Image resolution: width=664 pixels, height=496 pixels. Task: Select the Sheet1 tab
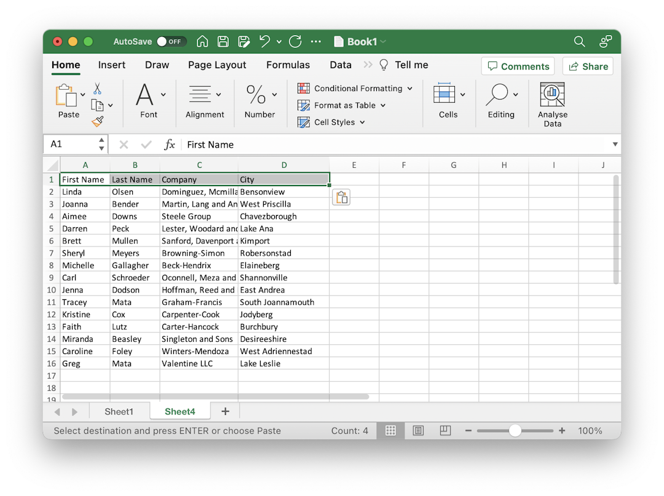(x=119, y=411)
